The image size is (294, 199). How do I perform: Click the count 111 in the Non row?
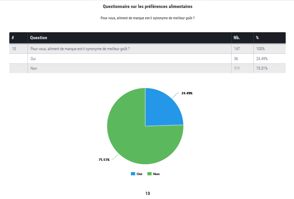coord(237,68)
